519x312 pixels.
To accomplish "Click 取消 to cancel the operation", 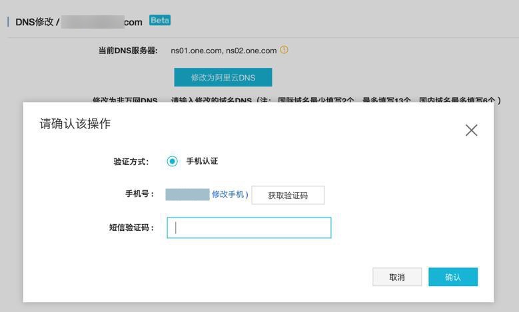I will tap(397, 277).
